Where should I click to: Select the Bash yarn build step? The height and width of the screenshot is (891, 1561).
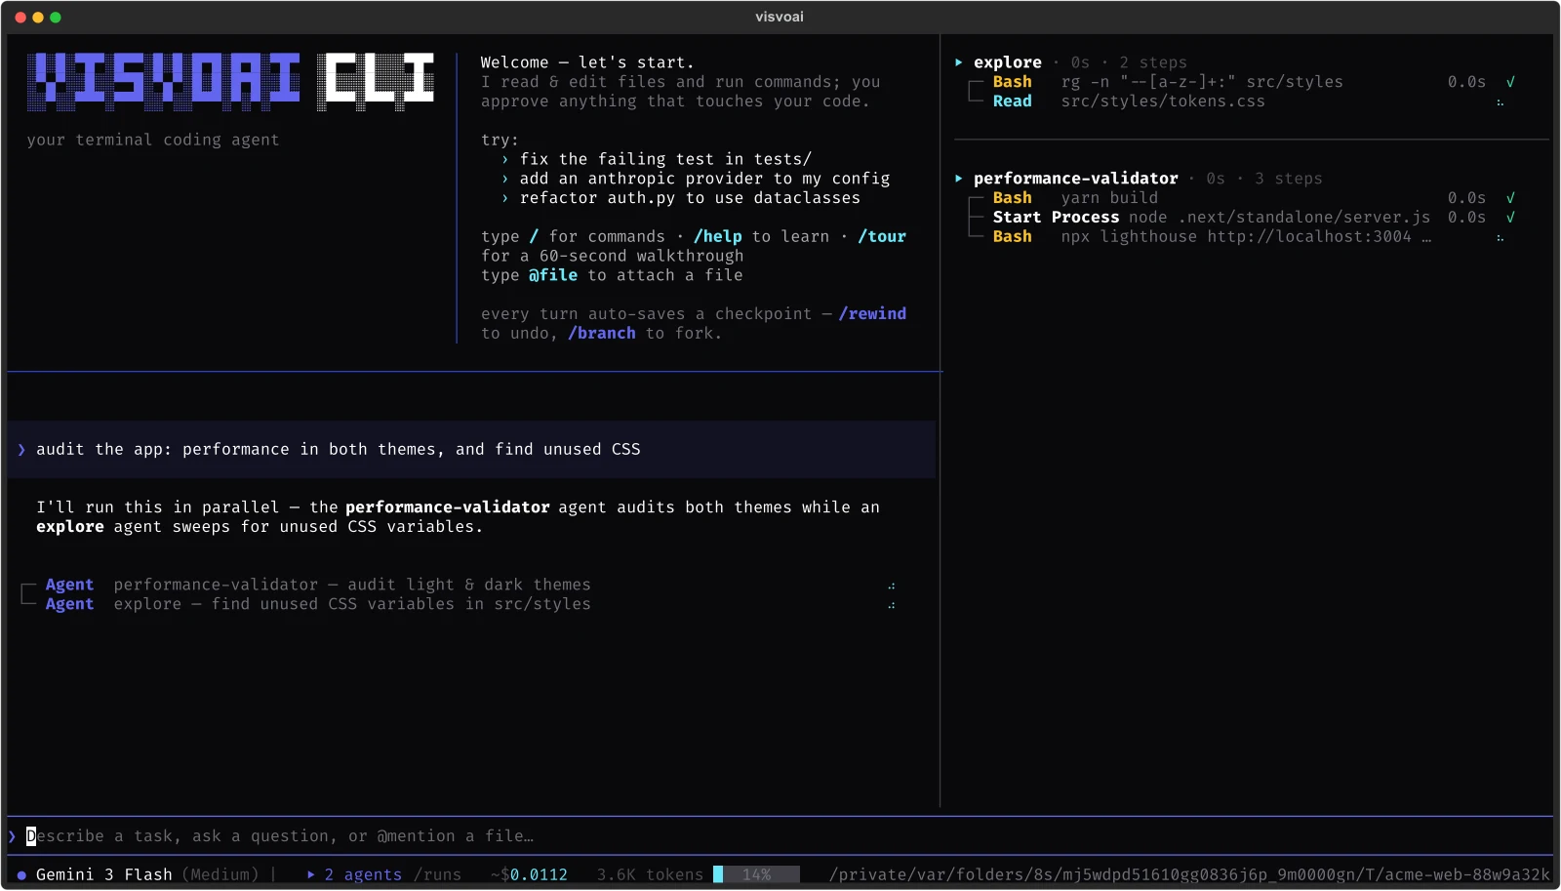pos(1242,198)
